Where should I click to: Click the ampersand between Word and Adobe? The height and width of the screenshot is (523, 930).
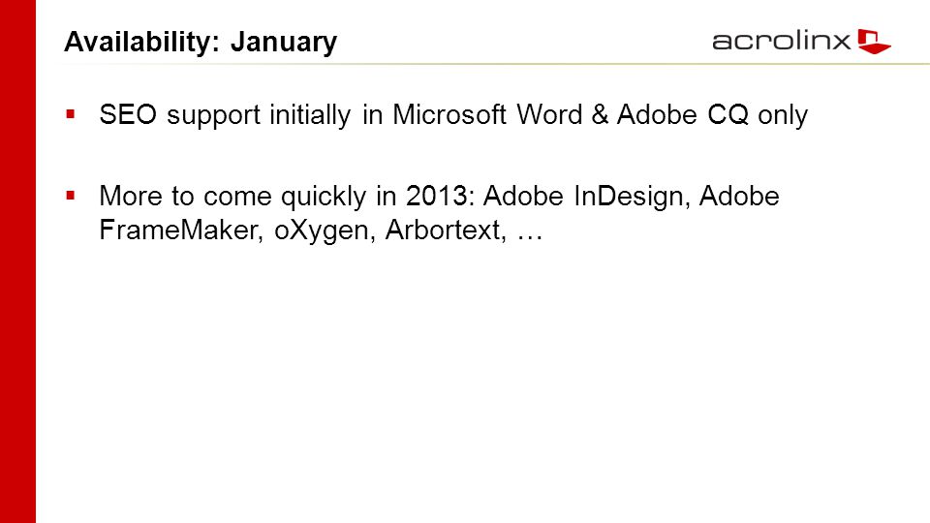pyautogui.click(x=600, y=114)
